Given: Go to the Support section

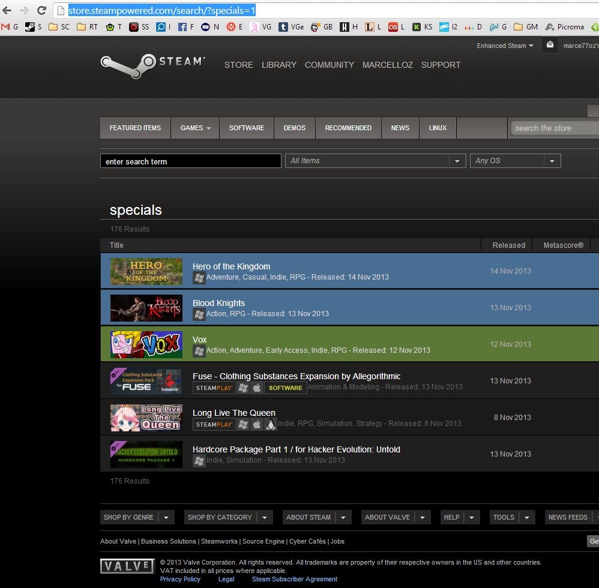Looking at the screenshot, I should coord(441,65).
